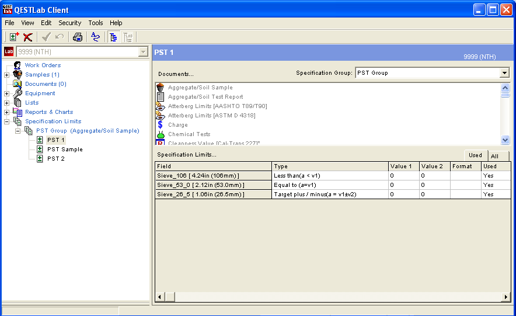This screenshot has height=316, width=516.
Task: Click the Add new specification toolbar icon
Action: point(15,37)
